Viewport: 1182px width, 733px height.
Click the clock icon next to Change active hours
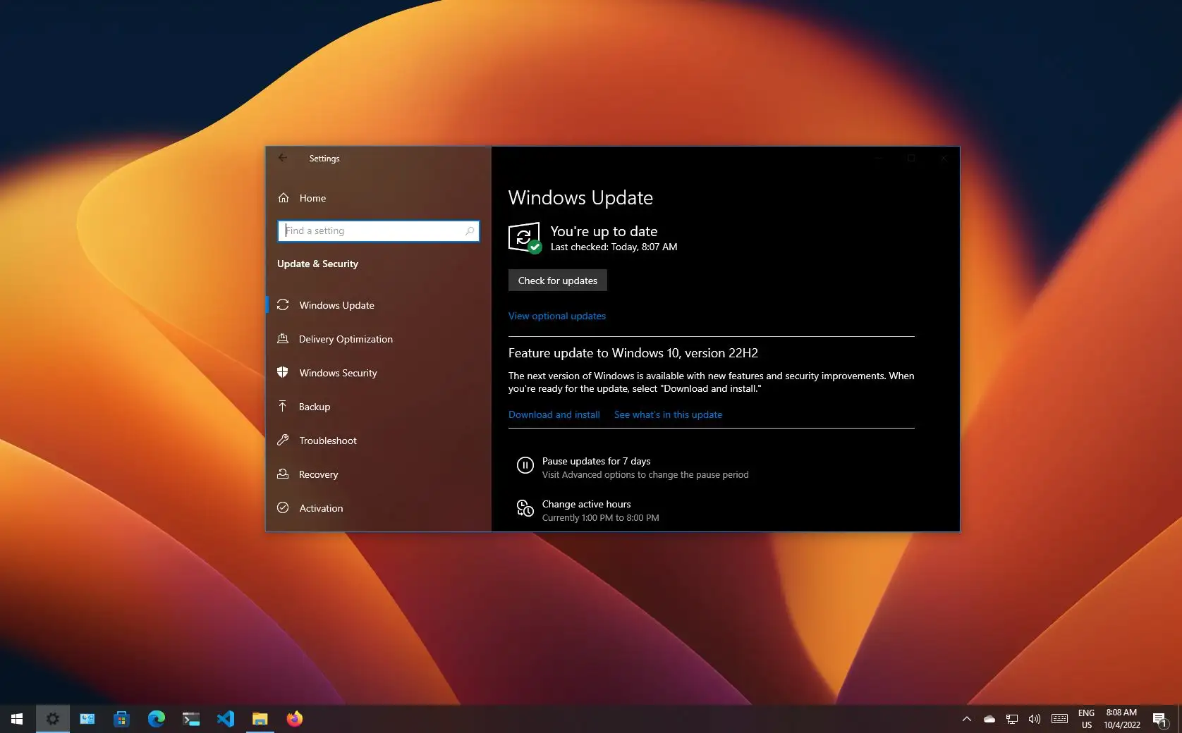coord(525,509)
